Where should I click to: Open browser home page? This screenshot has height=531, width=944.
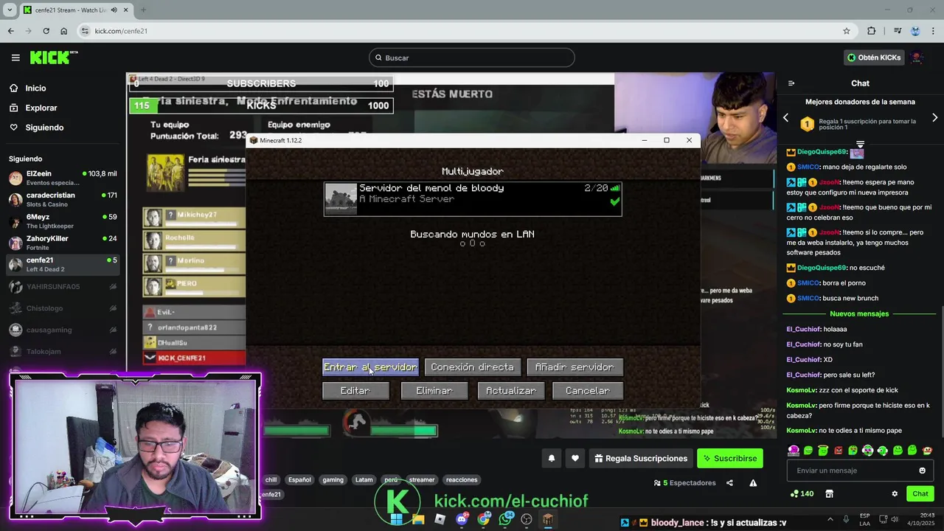click(64, 31)
